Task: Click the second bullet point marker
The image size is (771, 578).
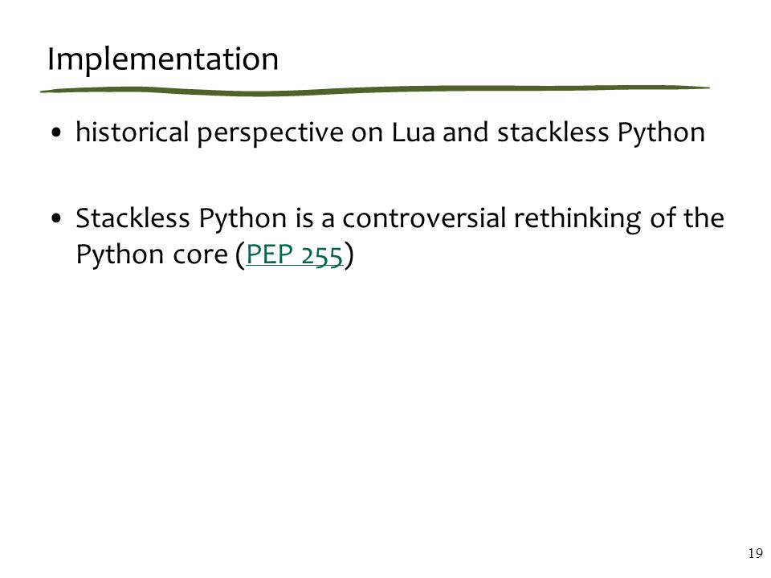Action: [x=56, y=218]
